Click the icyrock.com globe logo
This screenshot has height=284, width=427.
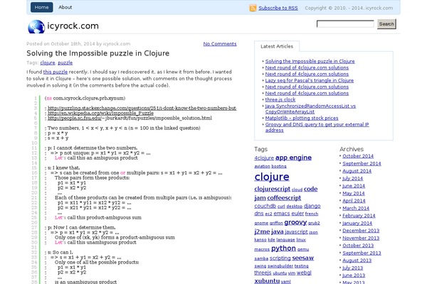click(36, 27)
